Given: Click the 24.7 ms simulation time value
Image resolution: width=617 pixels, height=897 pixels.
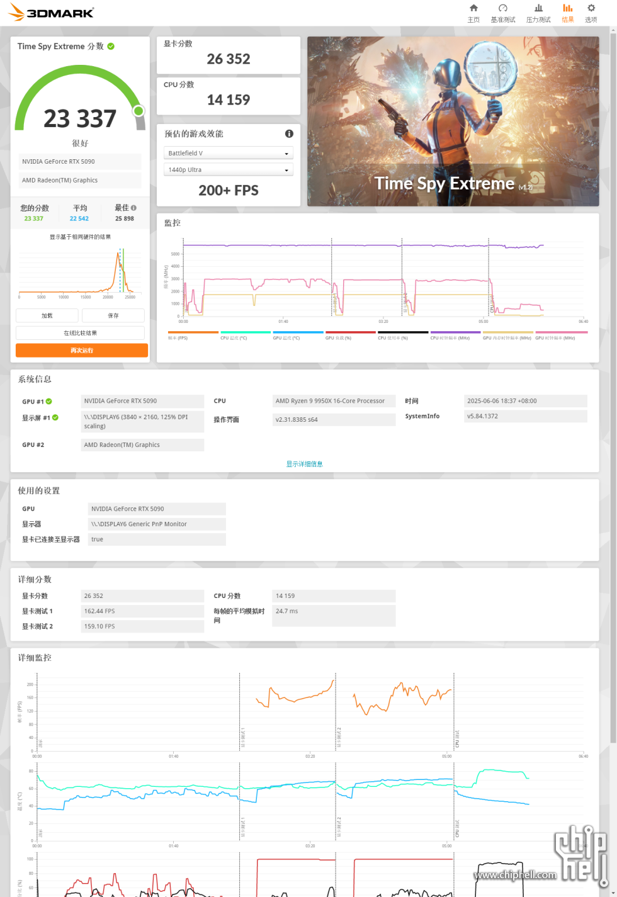Looking at the screenshot, I should 334,616.
